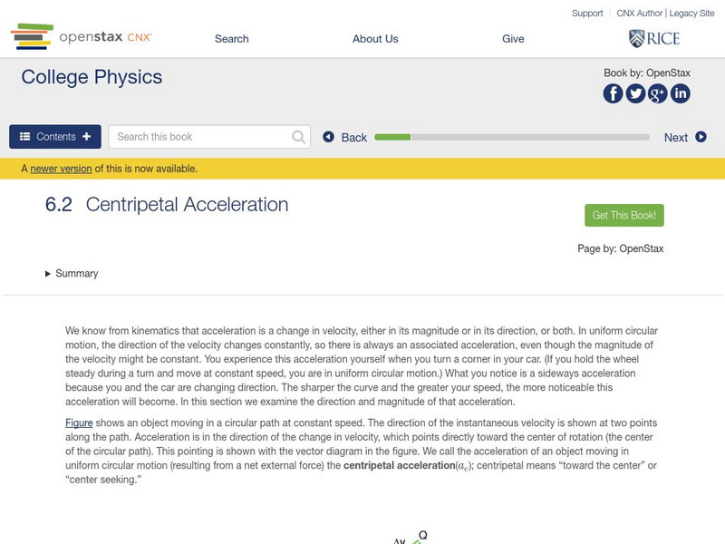Click the Get This Book! button

[624, 215]
